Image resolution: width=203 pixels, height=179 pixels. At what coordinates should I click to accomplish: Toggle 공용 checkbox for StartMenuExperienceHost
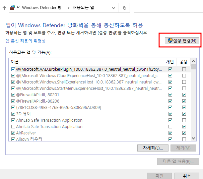pos(184,88)
